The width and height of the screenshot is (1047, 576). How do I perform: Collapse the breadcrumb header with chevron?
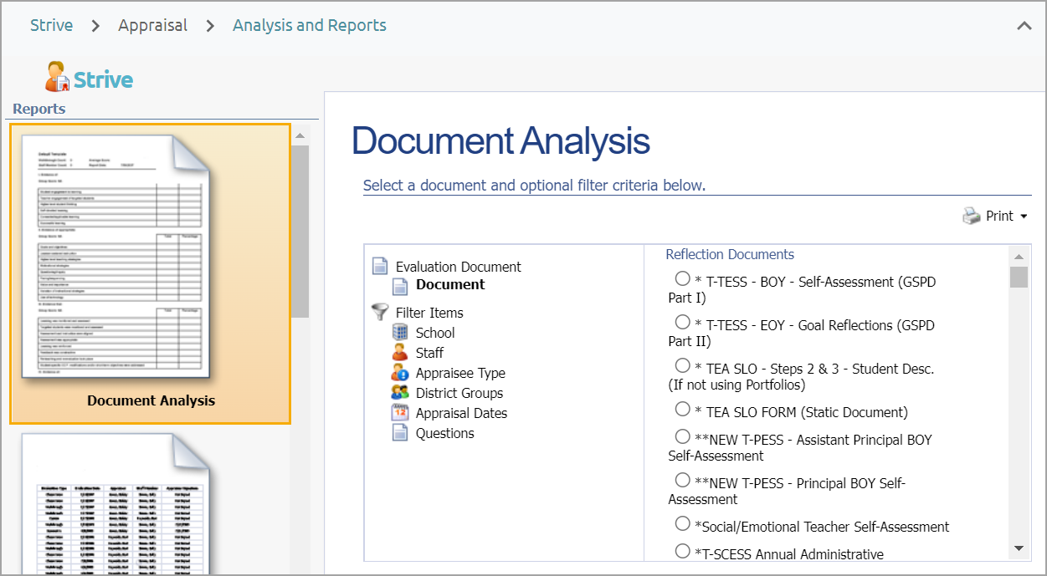click(x=1024, y=26)
